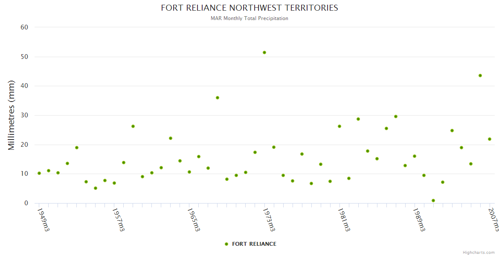Screen dimensions: 499x256
Task: Click the 60 y-axis tick label
Action: 24,27
